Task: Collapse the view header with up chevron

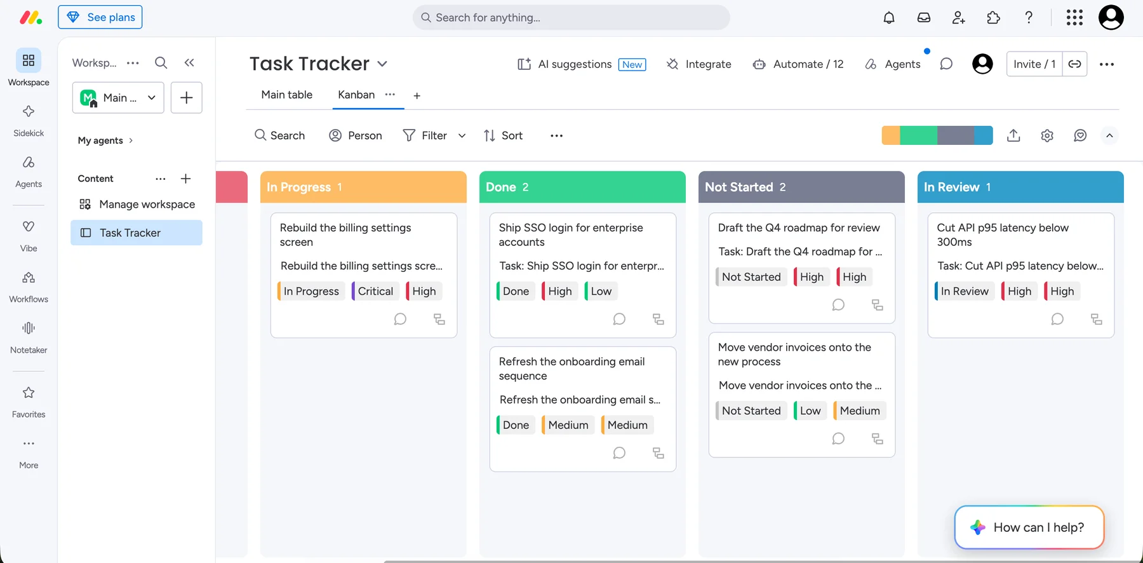Action: click(1109, 135)
